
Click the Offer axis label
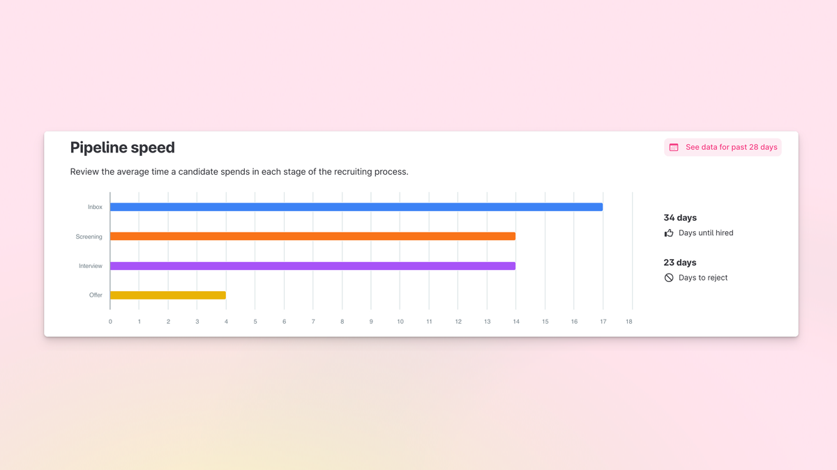[x=96, y=295]
